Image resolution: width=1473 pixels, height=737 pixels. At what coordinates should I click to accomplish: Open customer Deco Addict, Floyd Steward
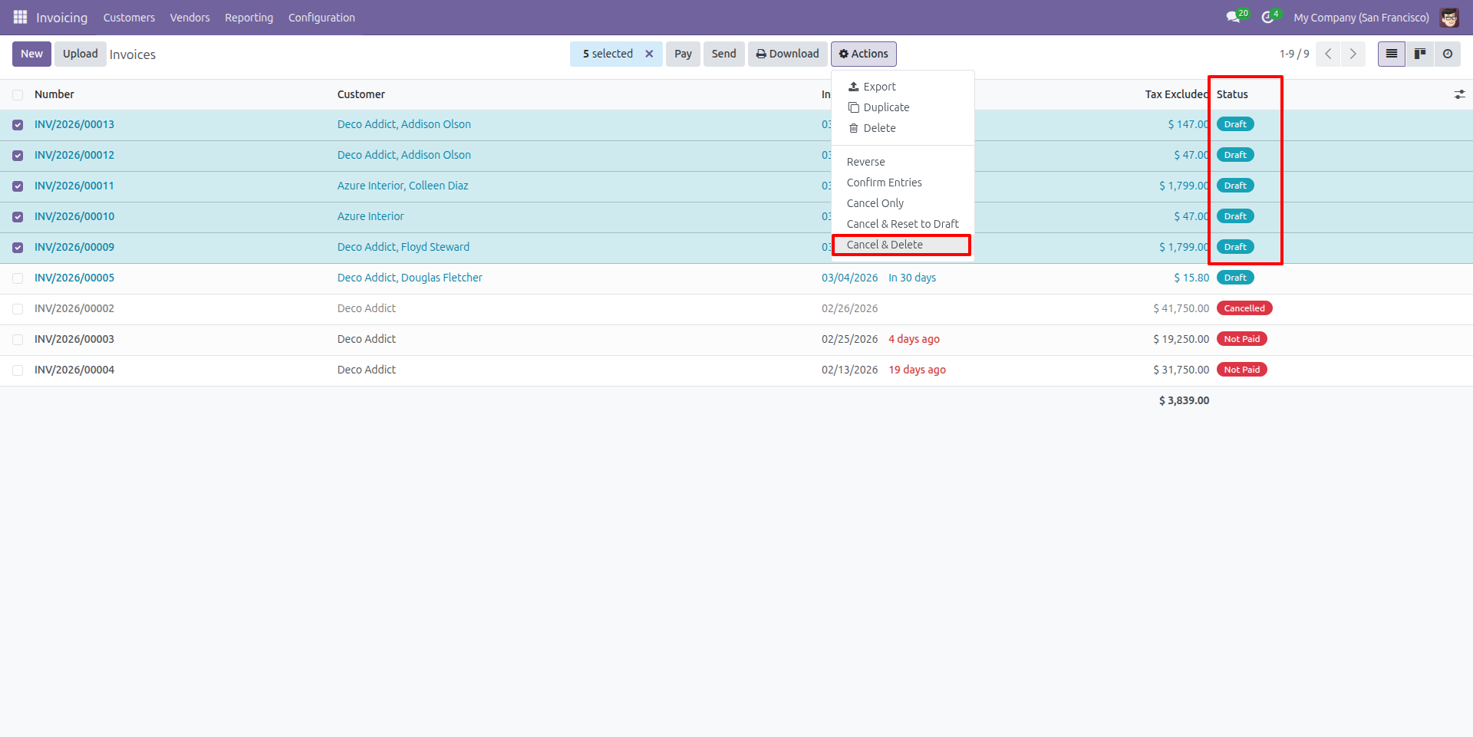coord(404,247)
